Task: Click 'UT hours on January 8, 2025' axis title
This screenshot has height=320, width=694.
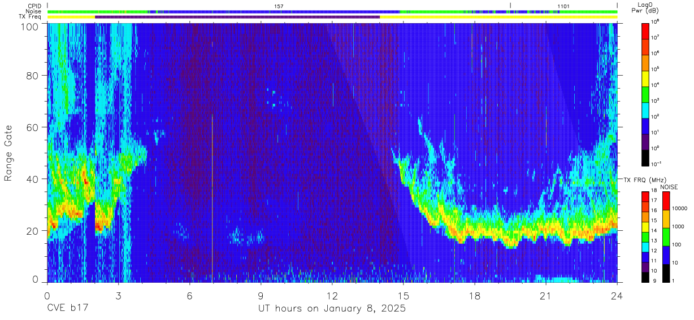Action: pyautogui.click(x=332, y=309)
